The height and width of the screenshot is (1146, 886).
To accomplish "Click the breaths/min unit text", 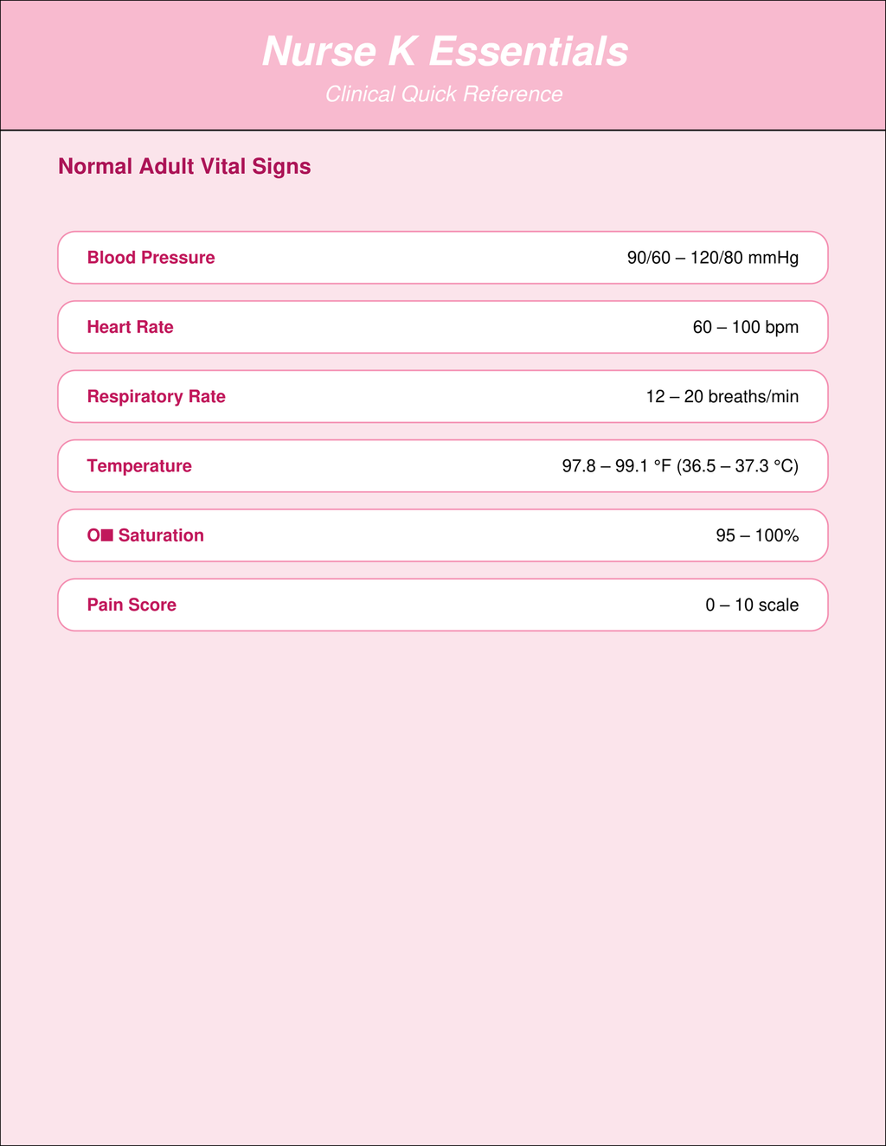I will tap(753, 397).
